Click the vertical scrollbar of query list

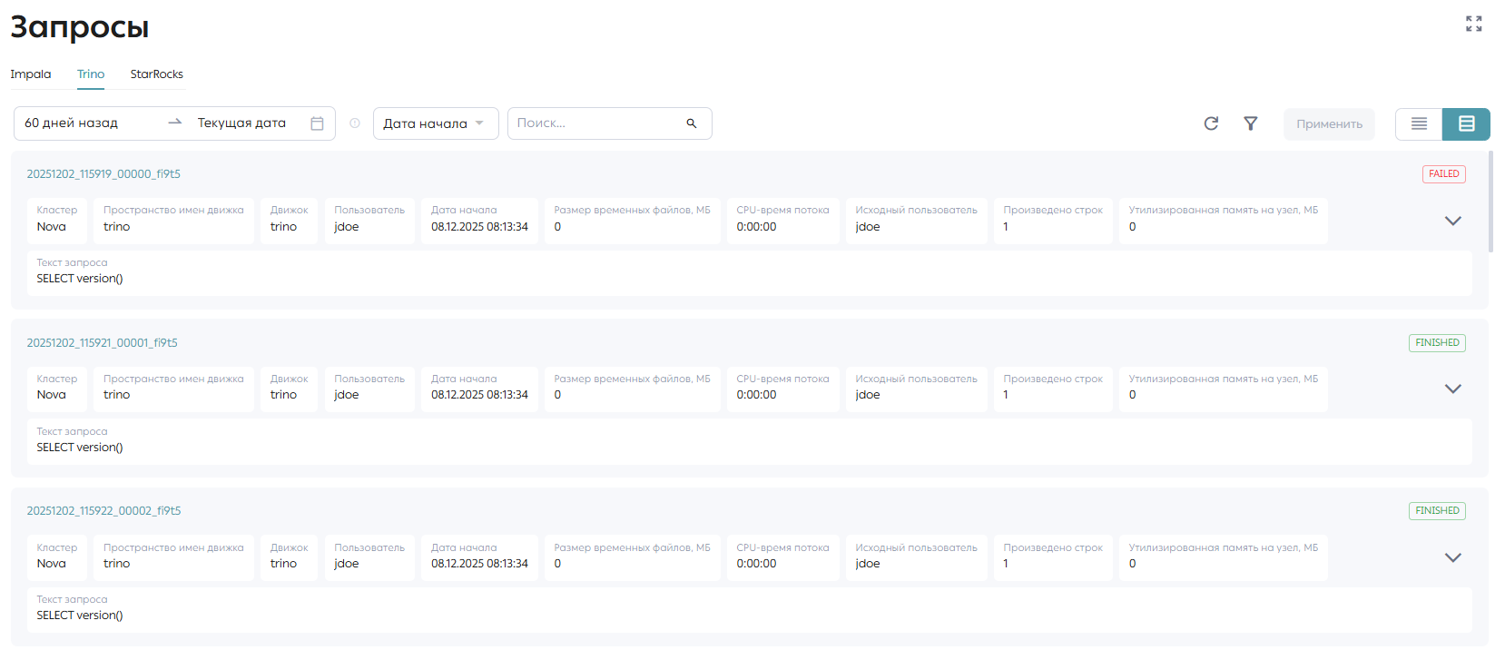pyautogui.click(x=1490, y=202)
